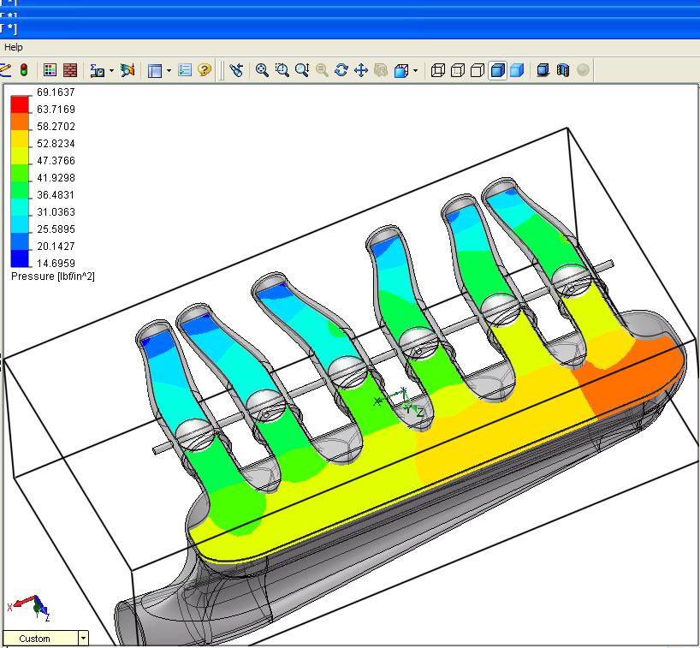Click the Zoom to Area magnifier
700x648 pixels.
click(x=282, y=70)
